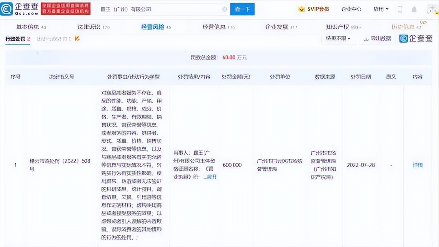
Task: Expand truncated penalty result with 展开
Action: 211,177
